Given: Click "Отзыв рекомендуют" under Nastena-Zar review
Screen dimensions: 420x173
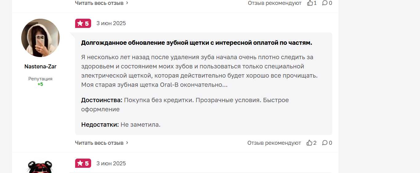Looking at the screenshot, I should [x=274, y=143].
